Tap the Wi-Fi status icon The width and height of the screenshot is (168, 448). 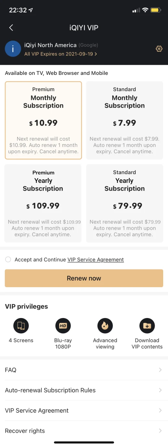145,10
